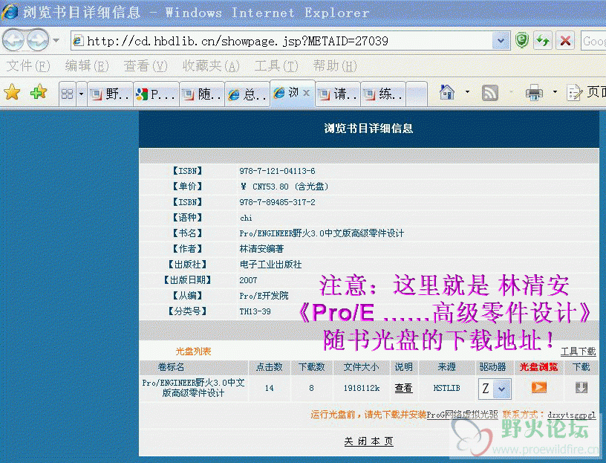This screenshot has height=463, width=606.
Task: Click the 光盘列表 heading text
Action: (193, 352)
